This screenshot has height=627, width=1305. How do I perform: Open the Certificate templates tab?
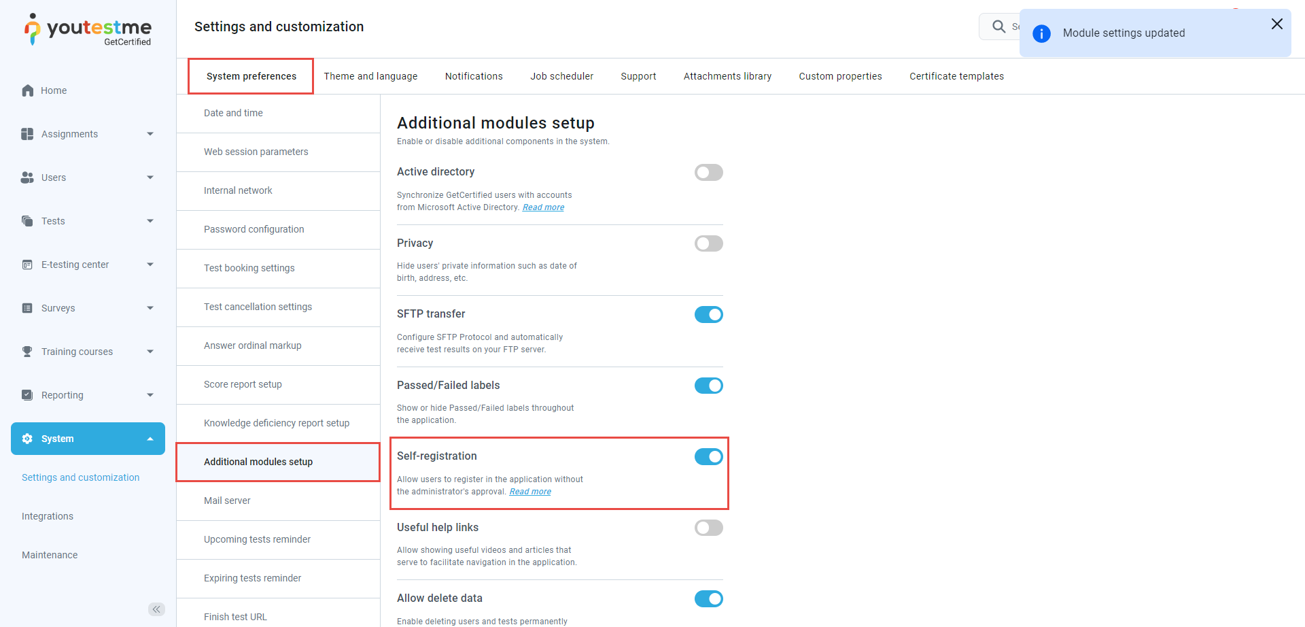click(x=956, y=76)
